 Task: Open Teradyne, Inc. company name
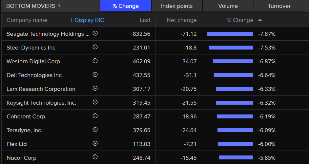tap(24, 130)
